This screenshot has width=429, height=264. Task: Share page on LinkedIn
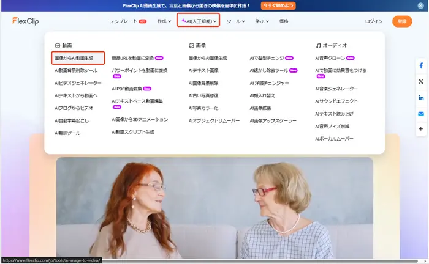pos(421,97)
